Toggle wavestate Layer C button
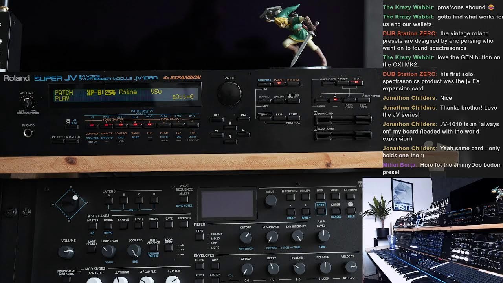This screenshot has width=503, height=283. 139,200
